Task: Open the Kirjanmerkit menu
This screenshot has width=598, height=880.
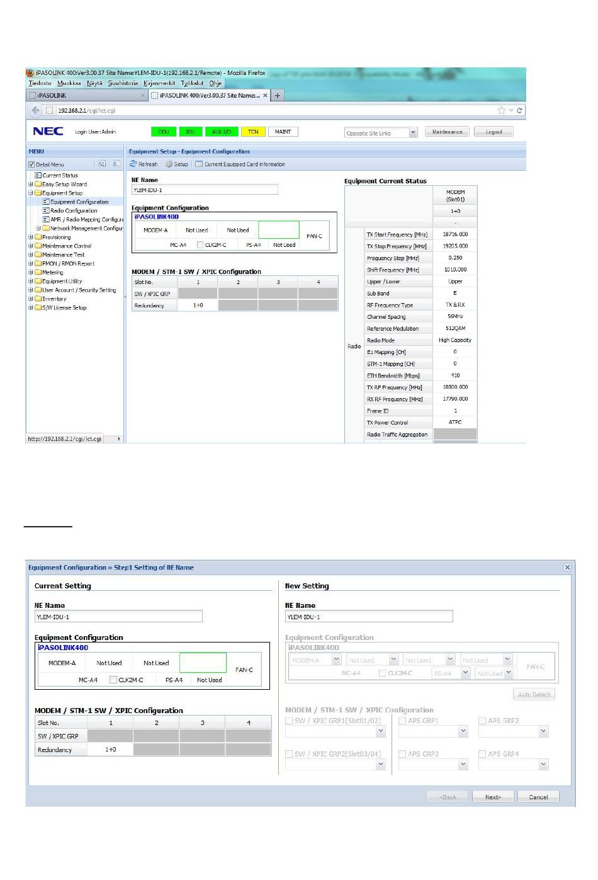Action: [159, 83]
